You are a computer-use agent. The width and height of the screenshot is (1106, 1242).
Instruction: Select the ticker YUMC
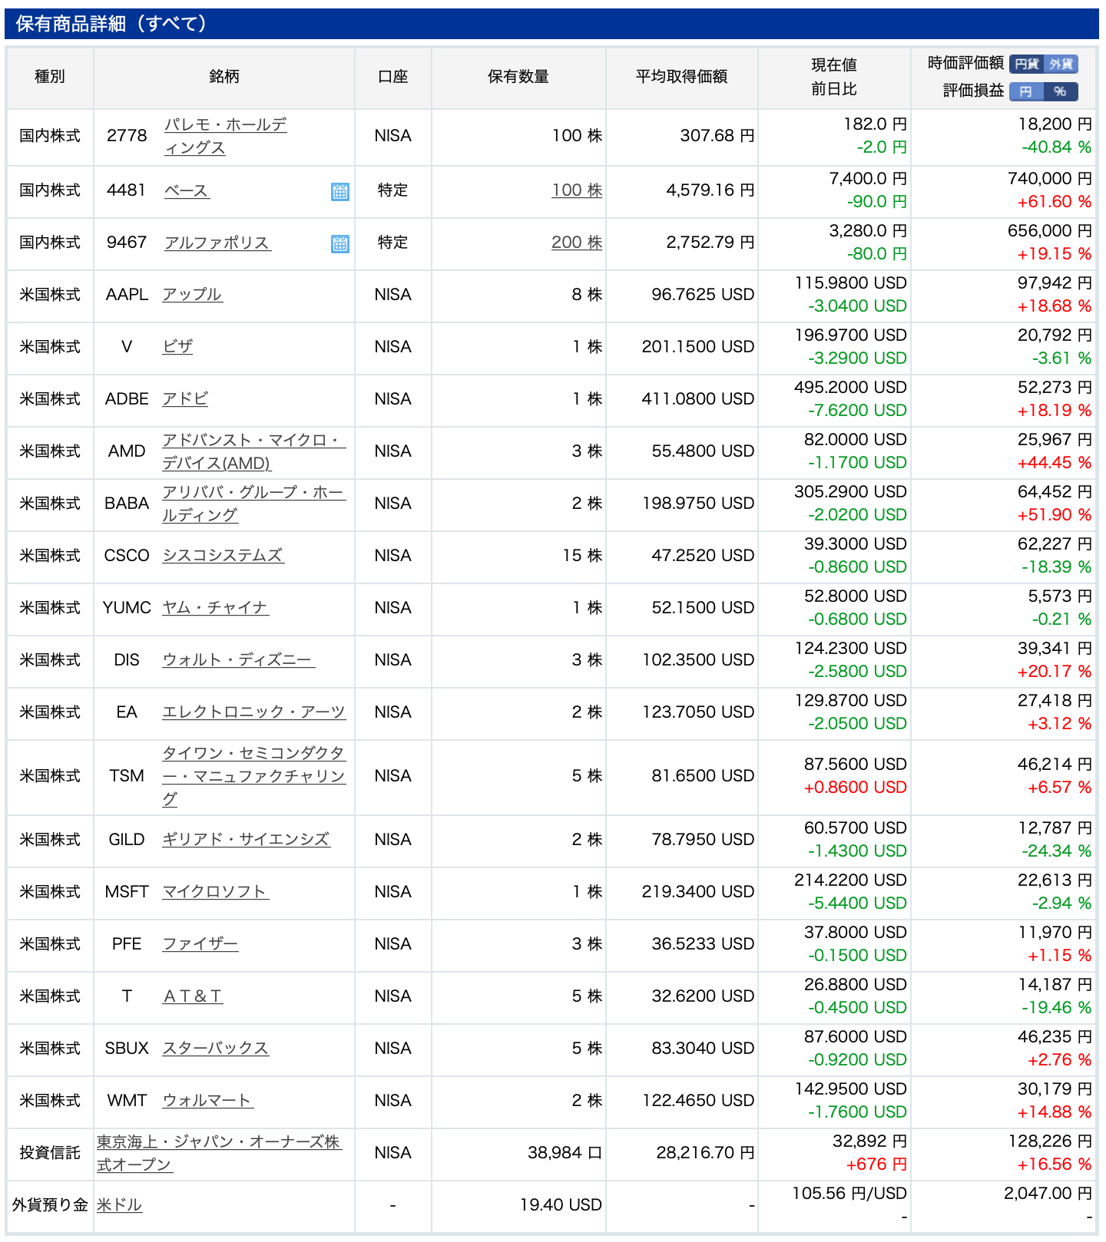127,608
